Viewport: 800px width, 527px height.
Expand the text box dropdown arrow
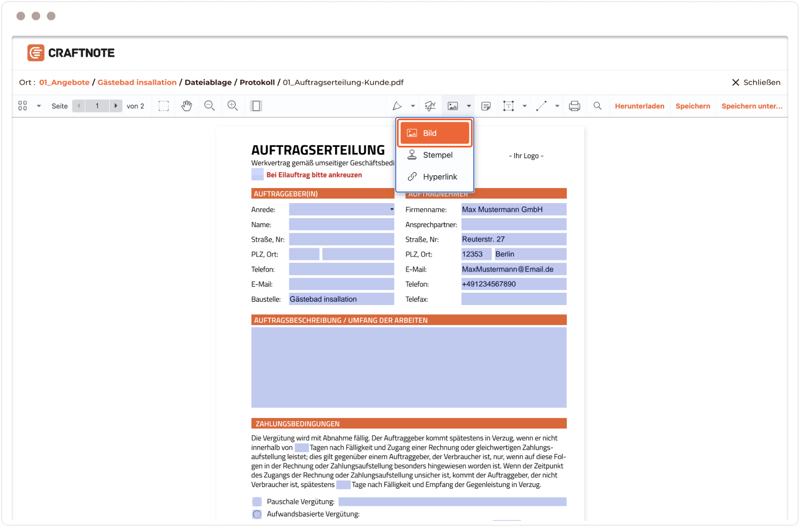tap(524, 106)
